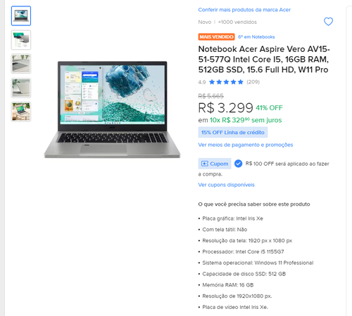Image resolution: width=352 pixels, height=316 pixels.
Task: Open the 6º em Notebooks ranking link
Action: [x=256, y=37]
